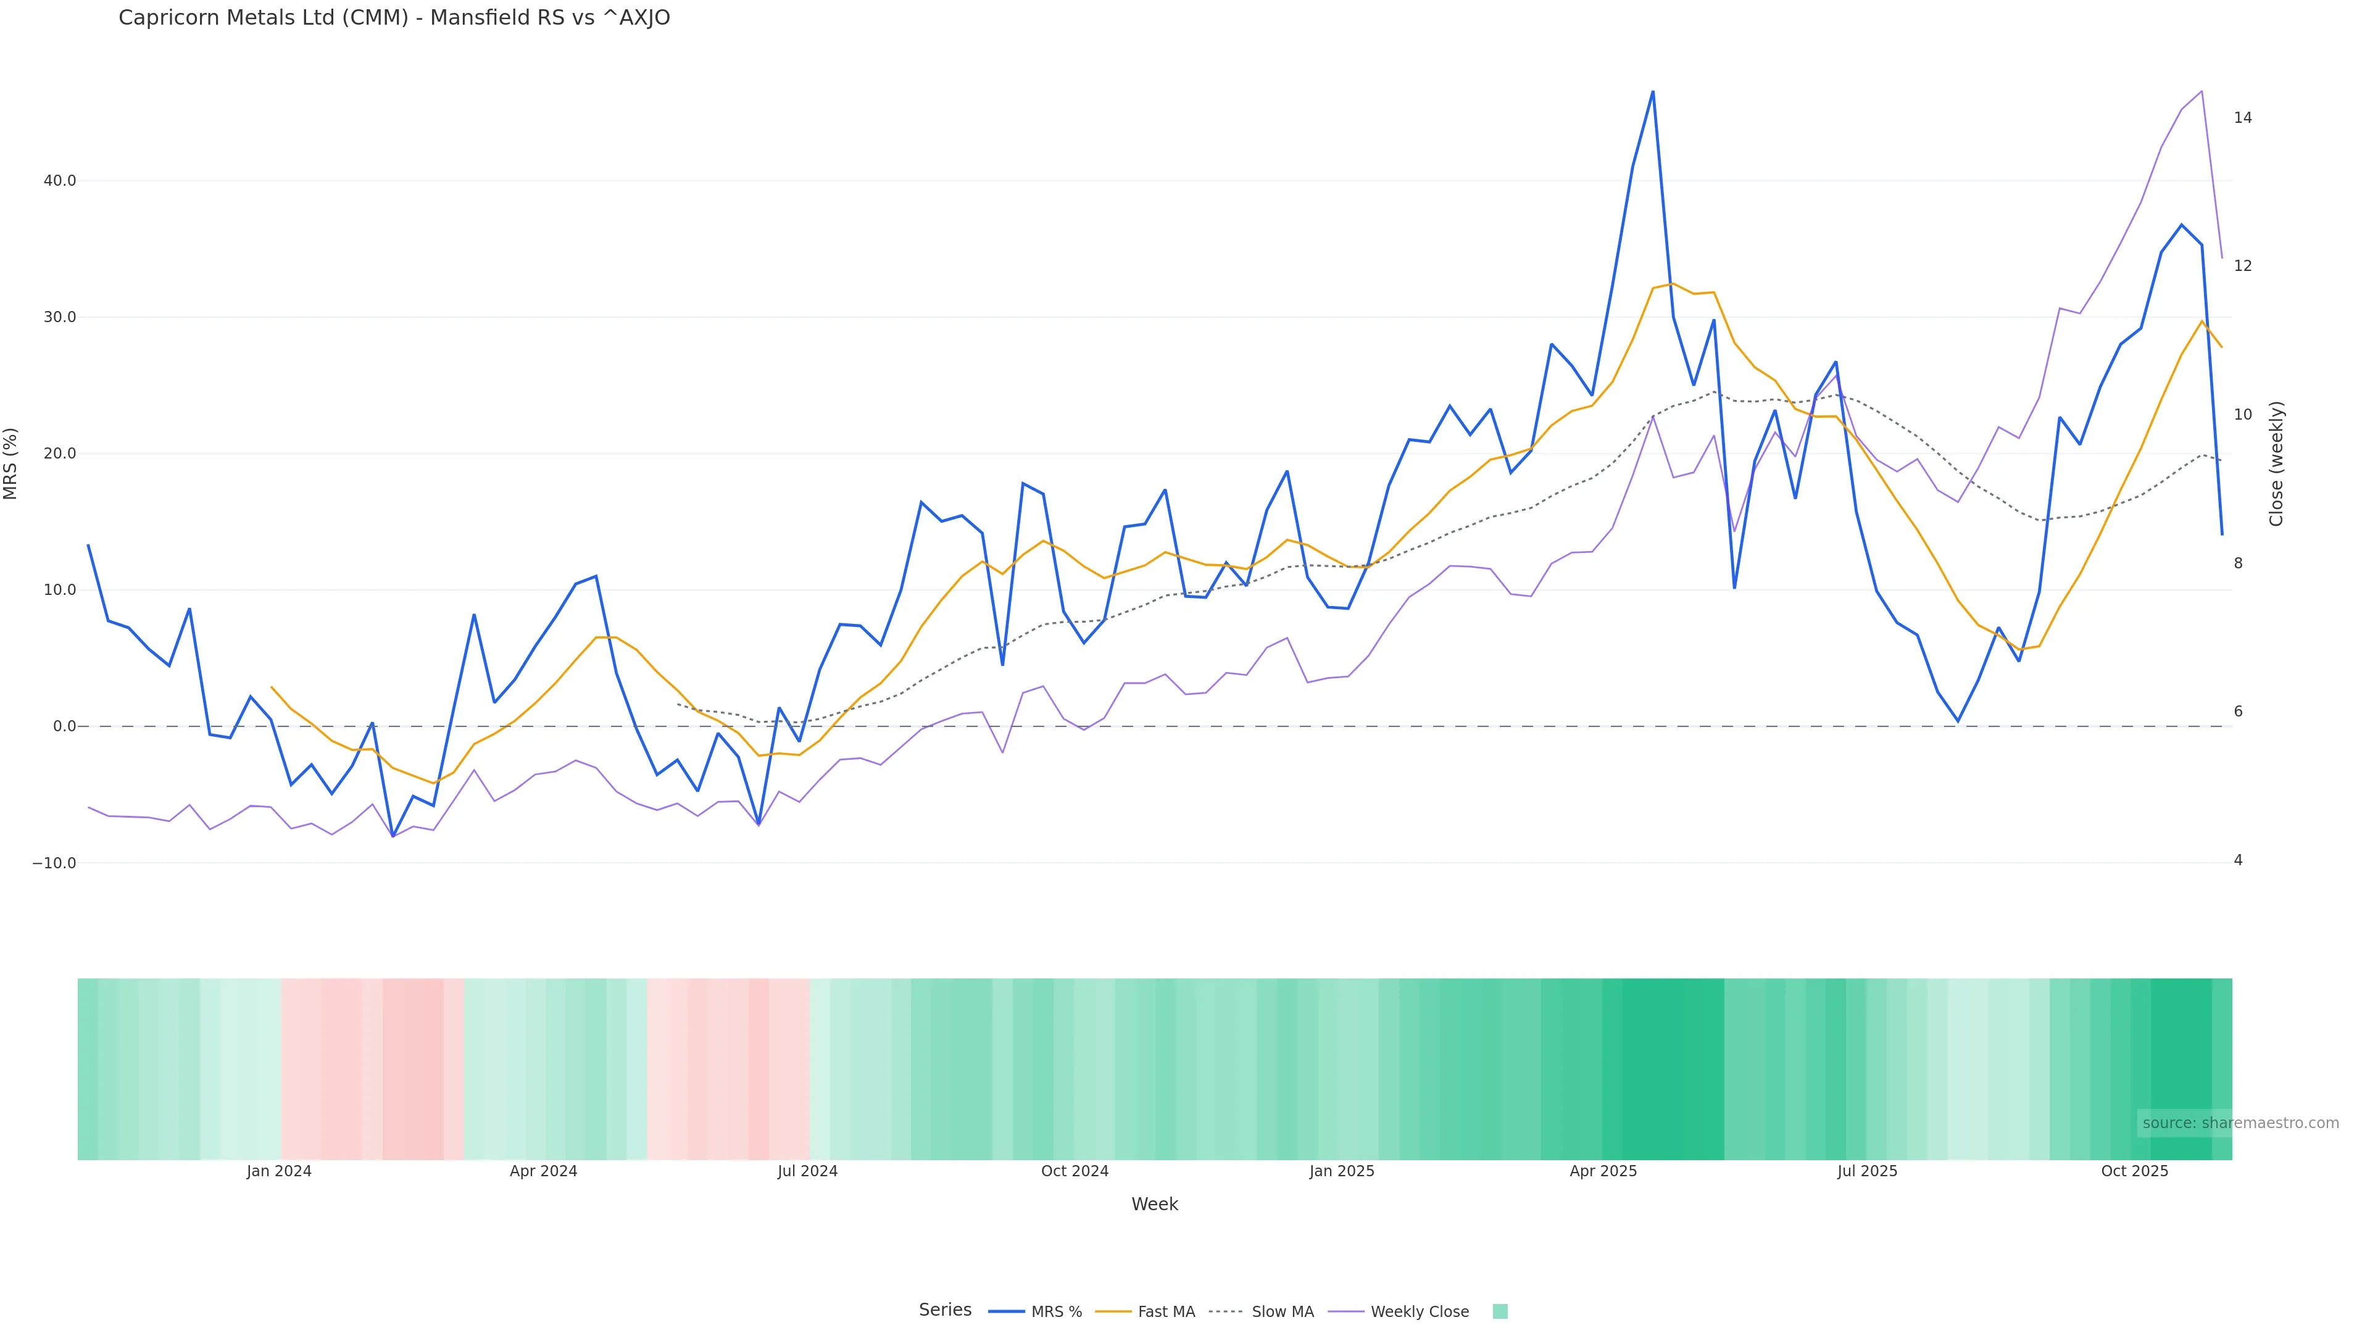Click the purple Weekly Close line sample in the legend
This screenshot has width=2370, height=1333.
coord(1346,1312)
